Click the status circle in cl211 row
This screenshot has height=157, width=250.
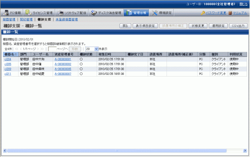pyautogui.click(x=81, y=74)
